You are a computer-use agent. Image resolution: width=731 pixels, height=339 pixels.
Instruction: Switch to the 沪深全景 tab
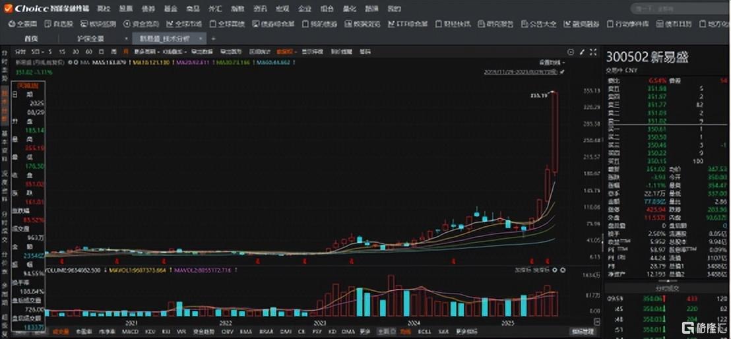91,39
